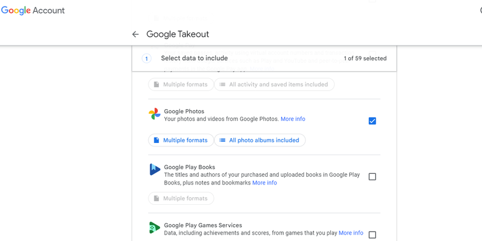This screenshot has width=482, height=241.
Task: Open Multiple formats under Google Play Books
Action: point(181,198)
